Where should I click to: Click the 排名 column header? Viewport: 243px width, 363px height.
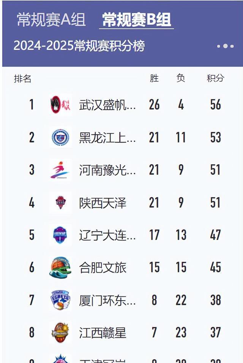[22, 78]
